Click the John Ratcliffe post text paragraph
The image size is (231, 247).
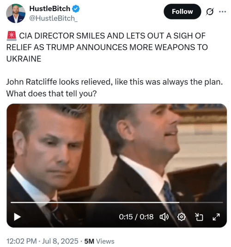pos(115,88)
